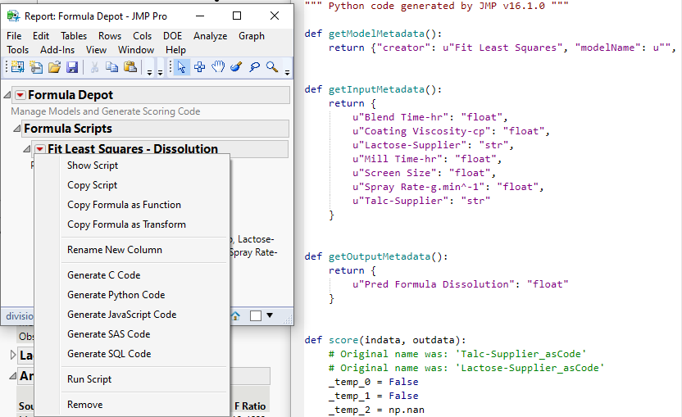The width and height of the screenshot is (682, 417).
Task: Click the Cut scissors icon
Action: tap(94, 67)
